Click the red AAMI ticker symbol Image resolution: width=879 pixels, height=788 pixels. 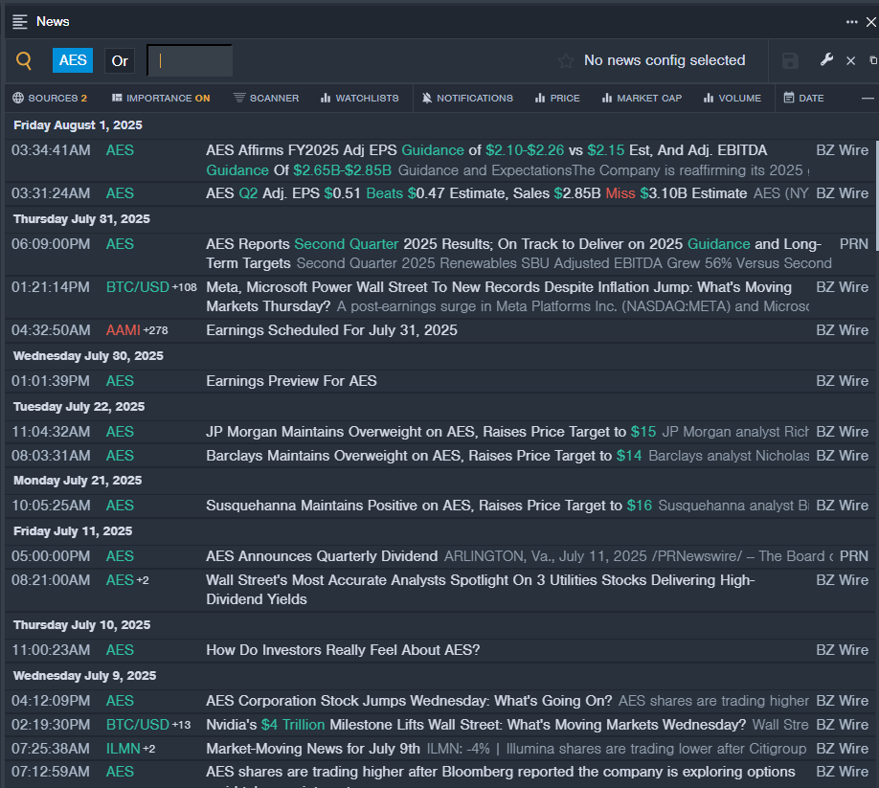[x=123, y=330]
